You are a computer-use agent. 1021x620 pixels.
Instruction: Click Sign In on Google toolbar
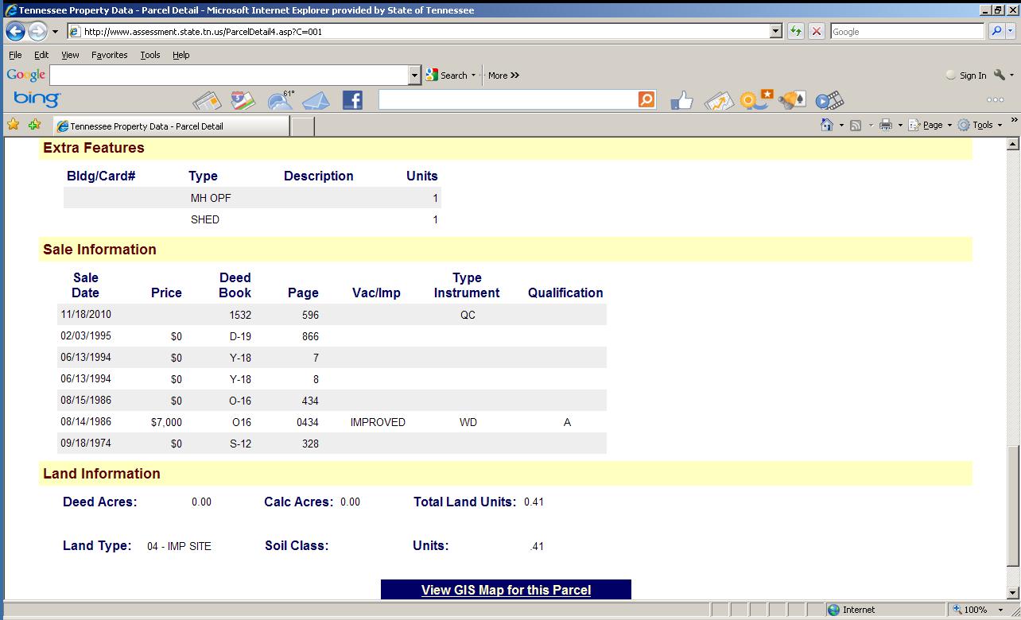pos(965,76)
